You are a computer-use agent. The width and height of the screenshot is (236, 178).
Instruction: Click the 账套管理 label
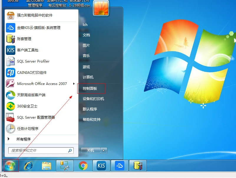click(x=24, y=39)
